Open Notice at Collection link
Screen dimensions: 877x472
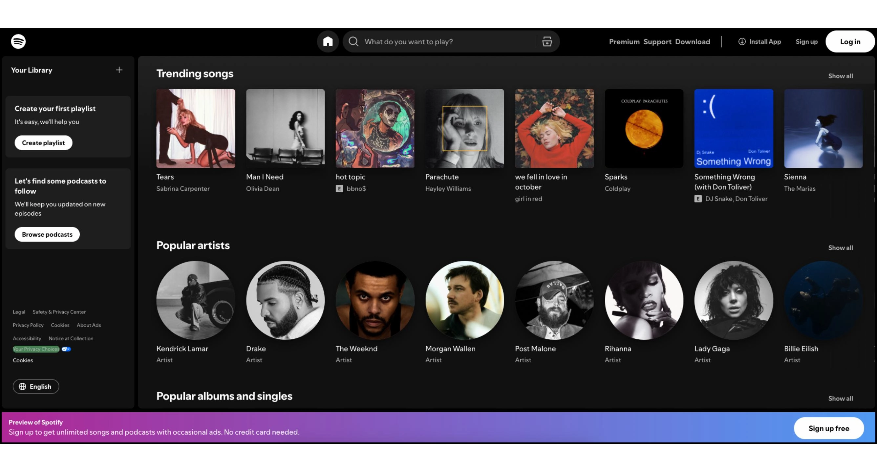point(71,338)
